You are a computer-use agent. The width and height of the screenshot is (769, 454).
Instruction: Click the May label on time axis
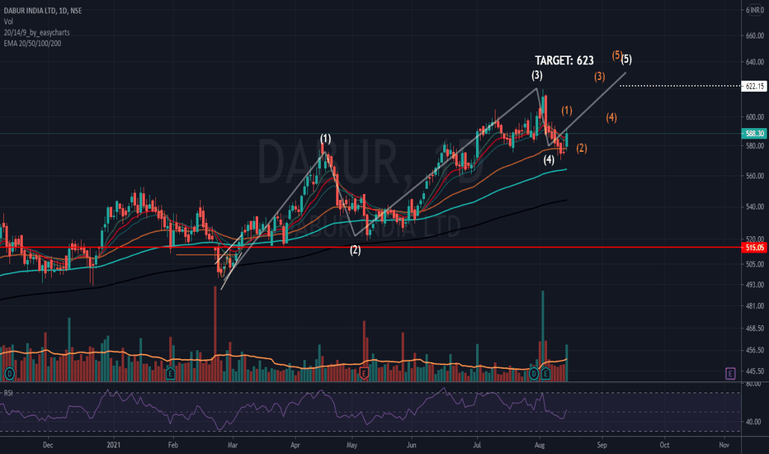[x=351, y=445]
